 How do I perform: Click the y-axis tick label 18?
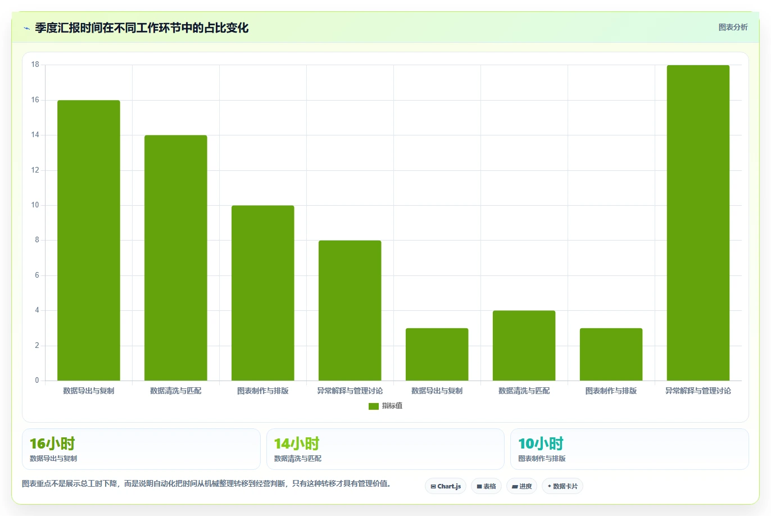tap(35, 65)
